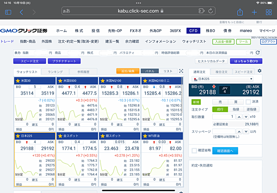Click the GMOクリック証券 logo
The height and width of the screenshot is (193, 277).
click(24, 30)
